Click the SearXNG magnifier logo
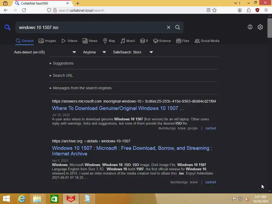 coord(7,27)
